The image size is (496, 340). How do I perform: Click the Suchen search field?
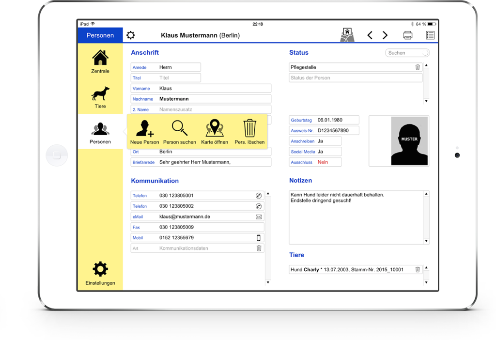[407, 53]
